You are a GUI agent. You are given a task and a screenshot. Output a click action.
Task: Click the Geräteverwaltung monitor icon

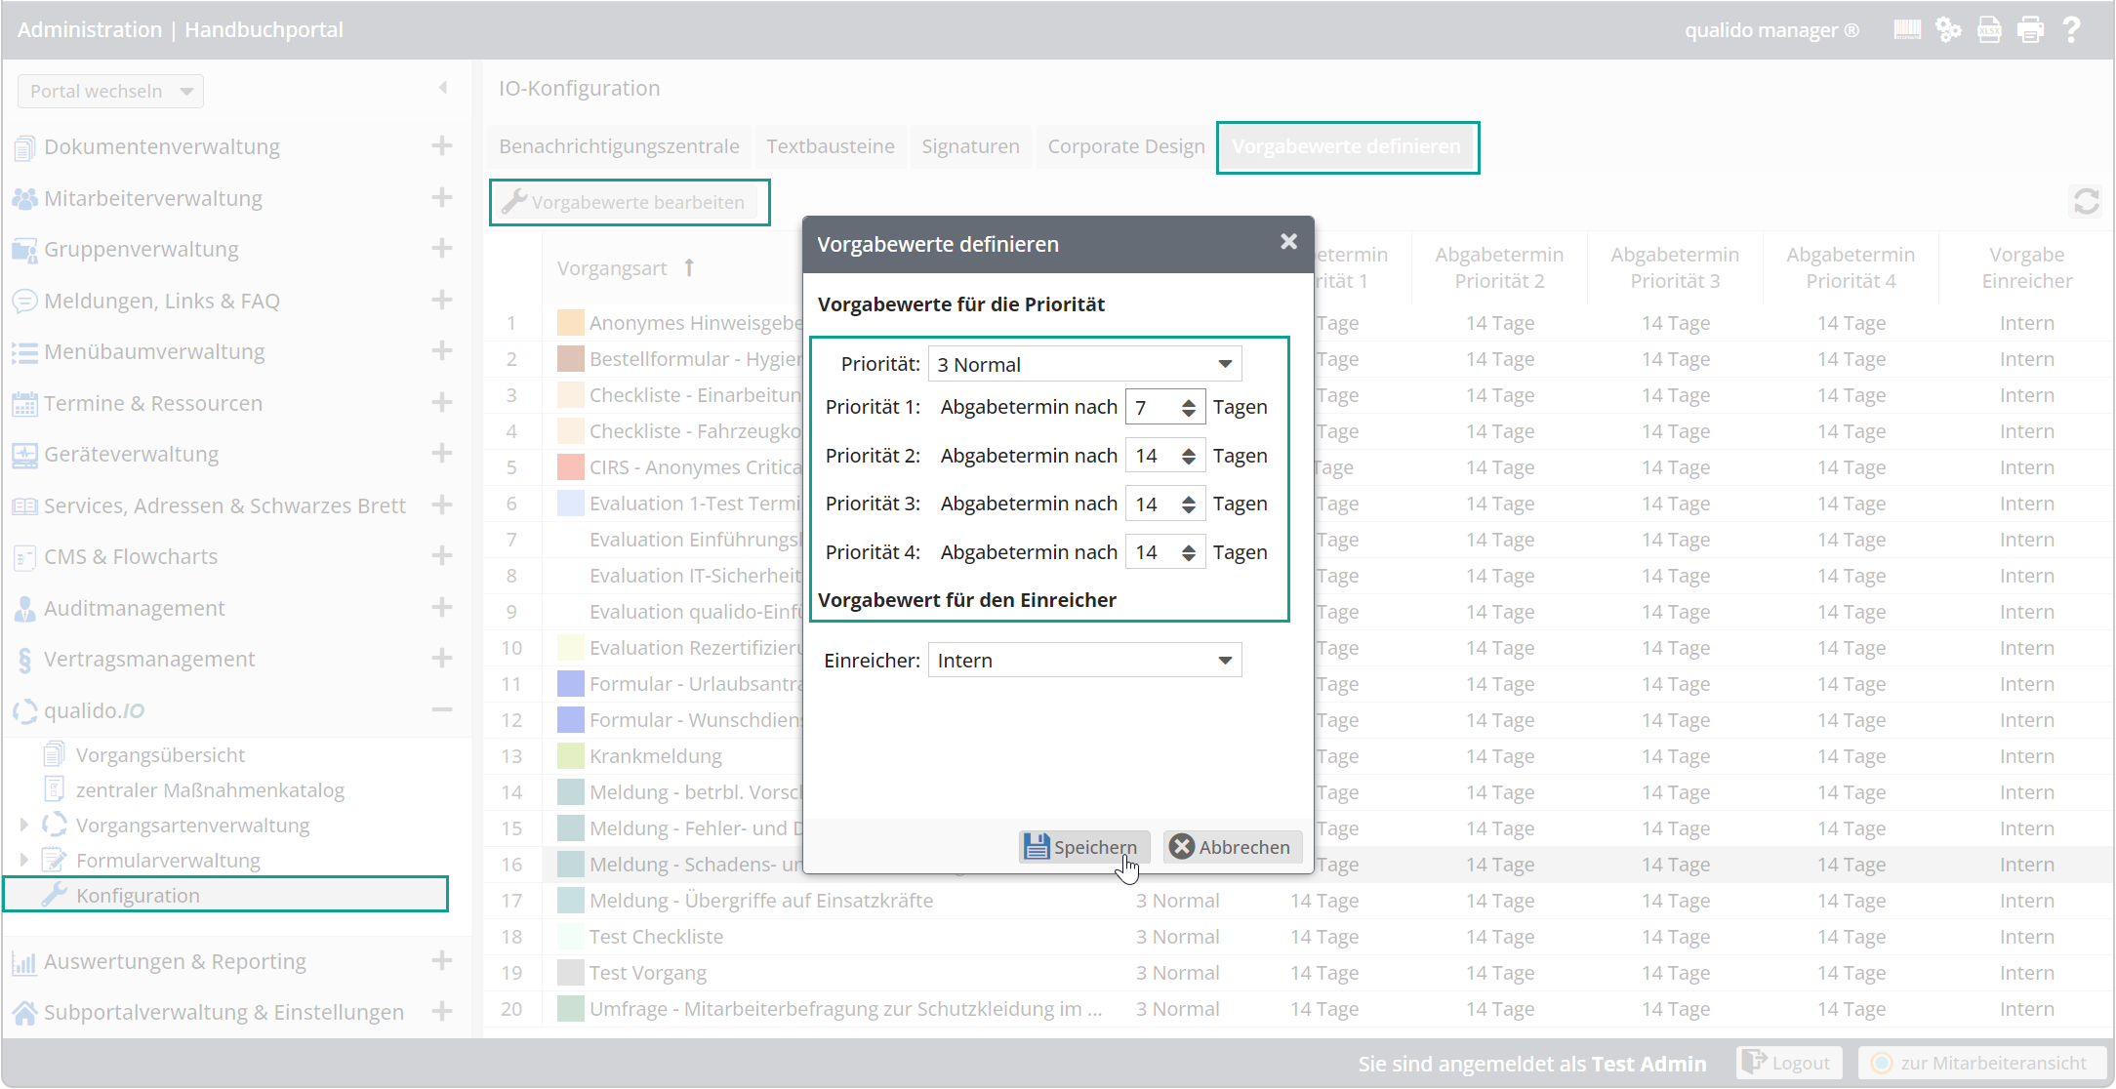(x=24, y=455)
